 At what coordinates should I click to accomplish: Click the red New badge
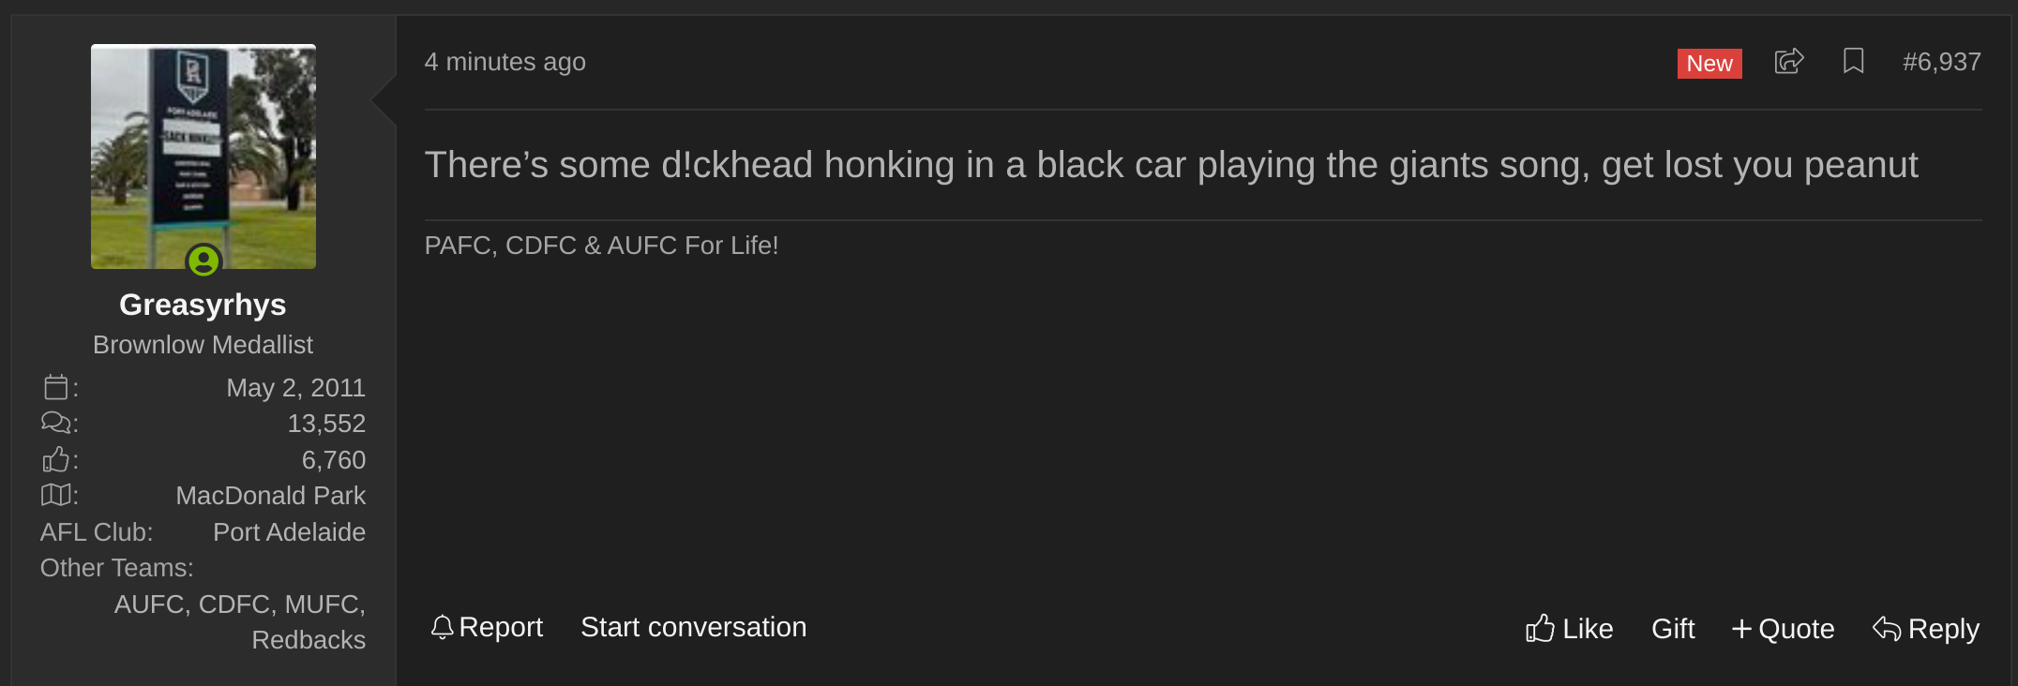[x=1709, y=64]
